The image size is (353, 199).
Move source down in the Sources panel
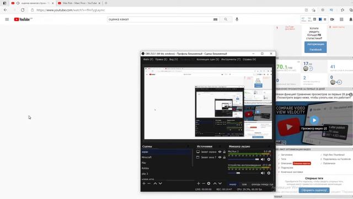(220, 184)
